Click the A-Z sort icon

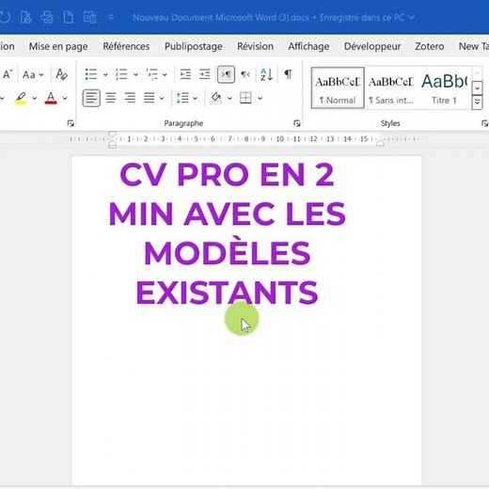[x=267, y=74]
